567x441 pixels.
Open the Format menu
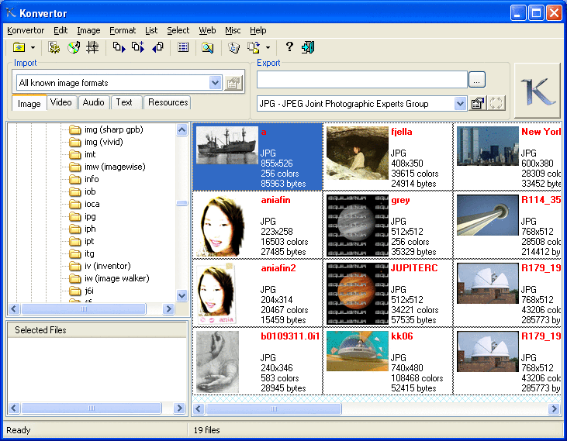123,30
